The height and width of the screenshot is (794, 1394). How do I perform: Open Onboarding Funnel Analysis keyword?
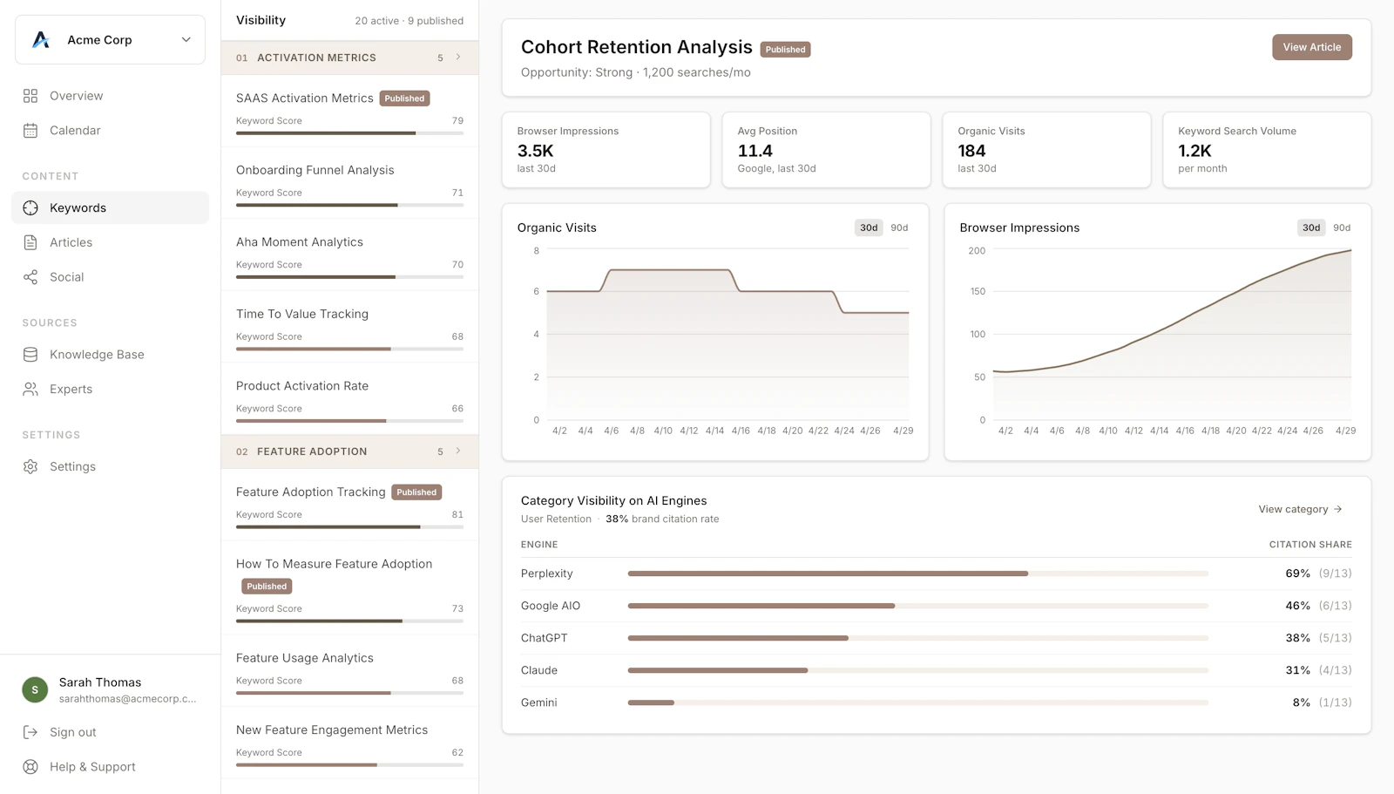(349, 183)
